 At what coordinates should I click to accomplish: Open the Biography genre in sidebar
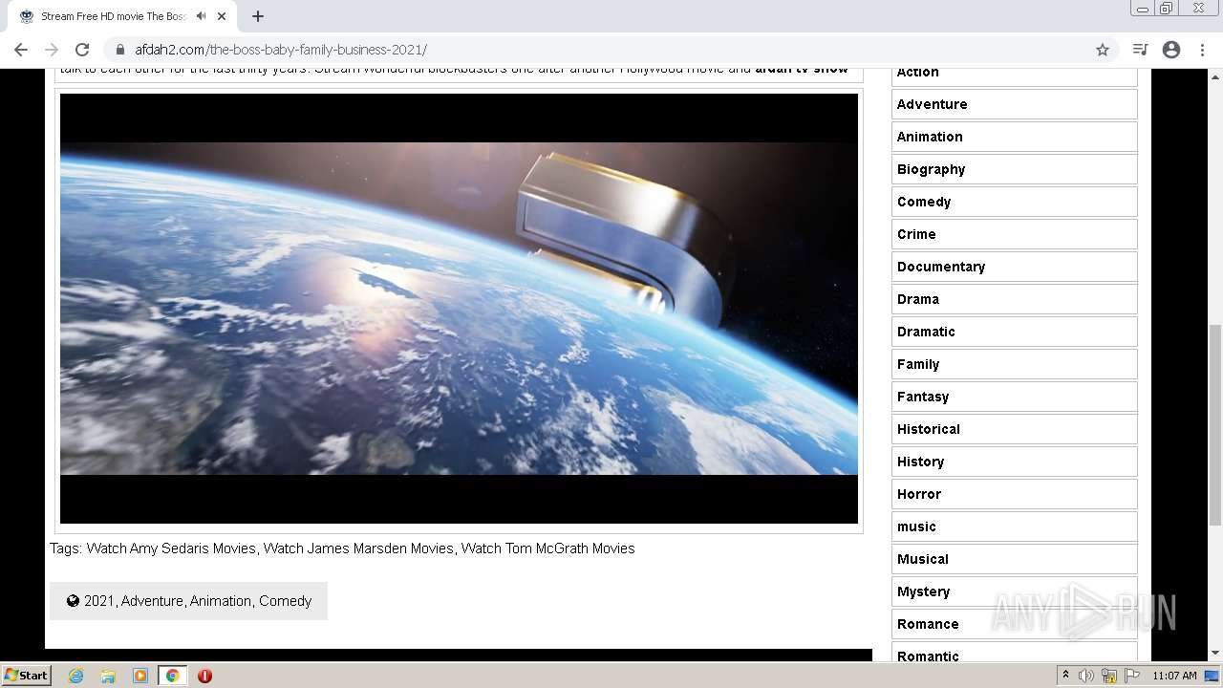[x=1014, y=169]
